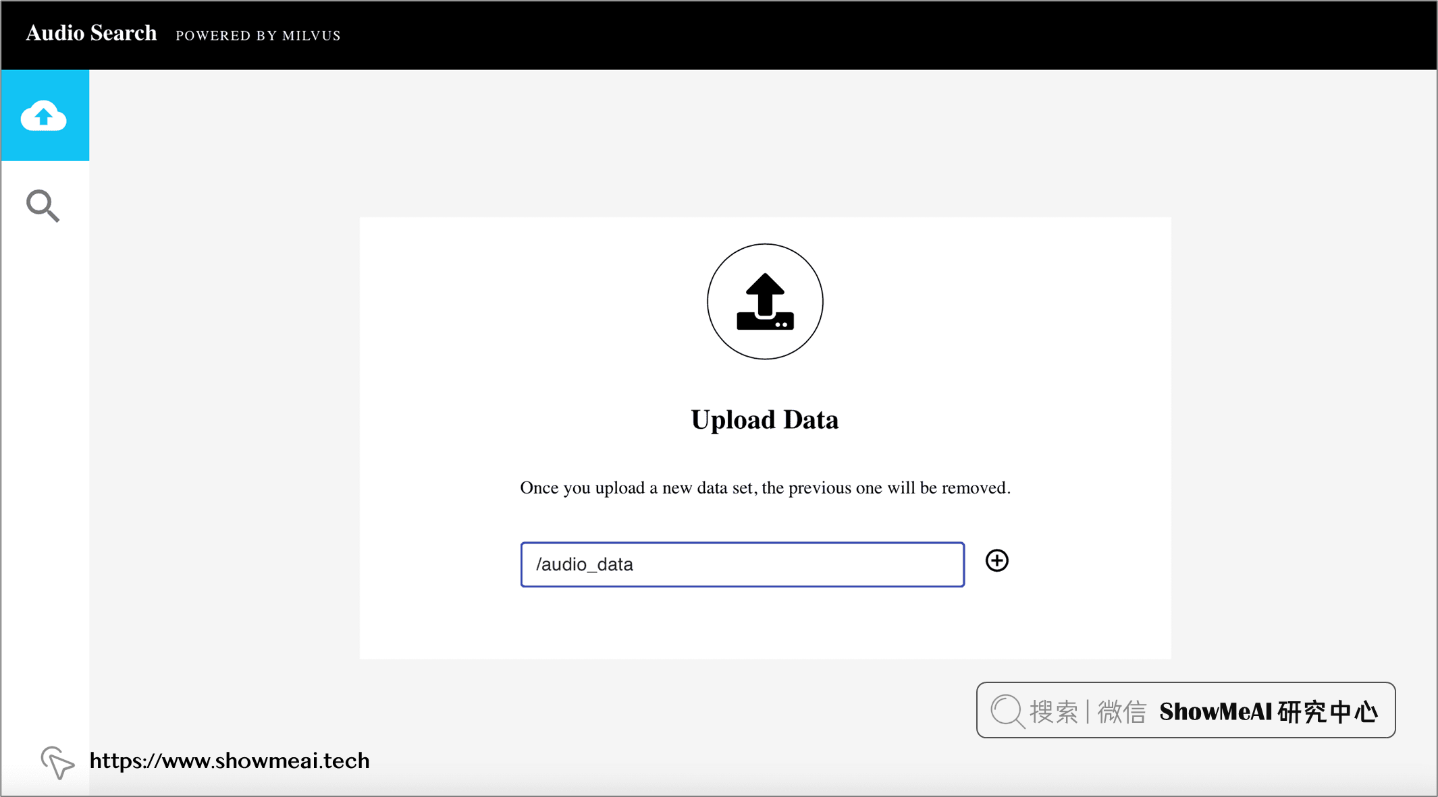Image resolution: width=1438 pixels, height=797 pixels.
Task: Click the circular upload button icon
Action: point(764,301)
